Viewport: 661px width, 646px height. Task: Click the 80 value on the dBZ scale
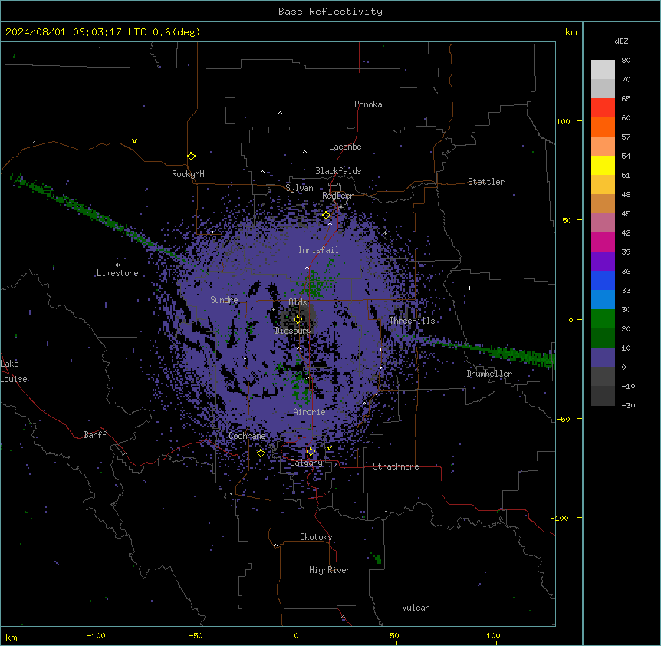626,61
